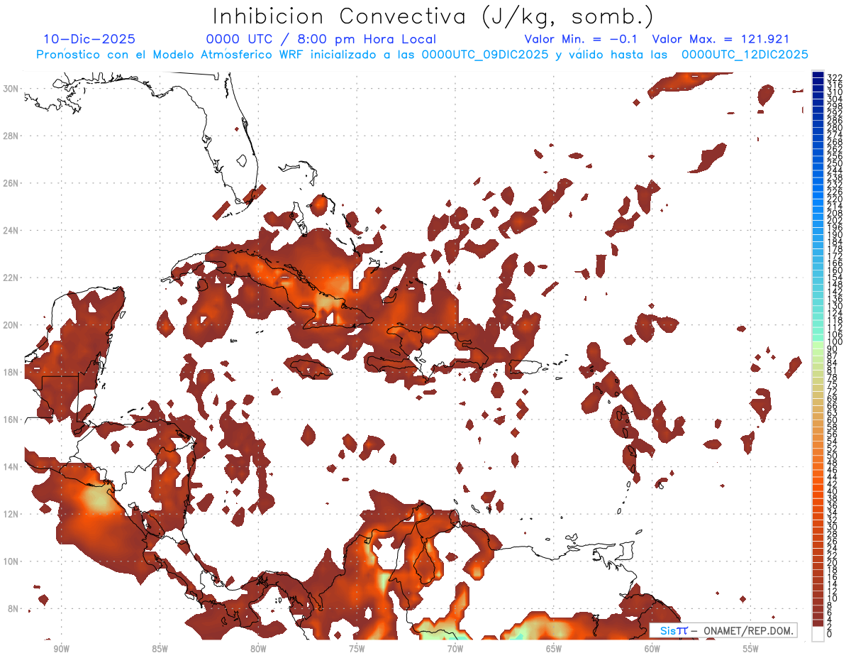Click the title "Inhibicion Convectiva (J/kg, somb.)"
851x658 pixels.
click(433, 17)
